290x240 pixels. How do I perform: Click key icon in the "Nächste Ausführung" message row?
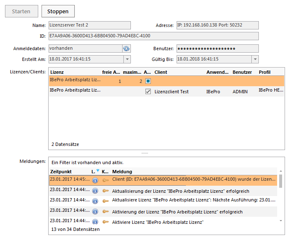coord(106,201)
